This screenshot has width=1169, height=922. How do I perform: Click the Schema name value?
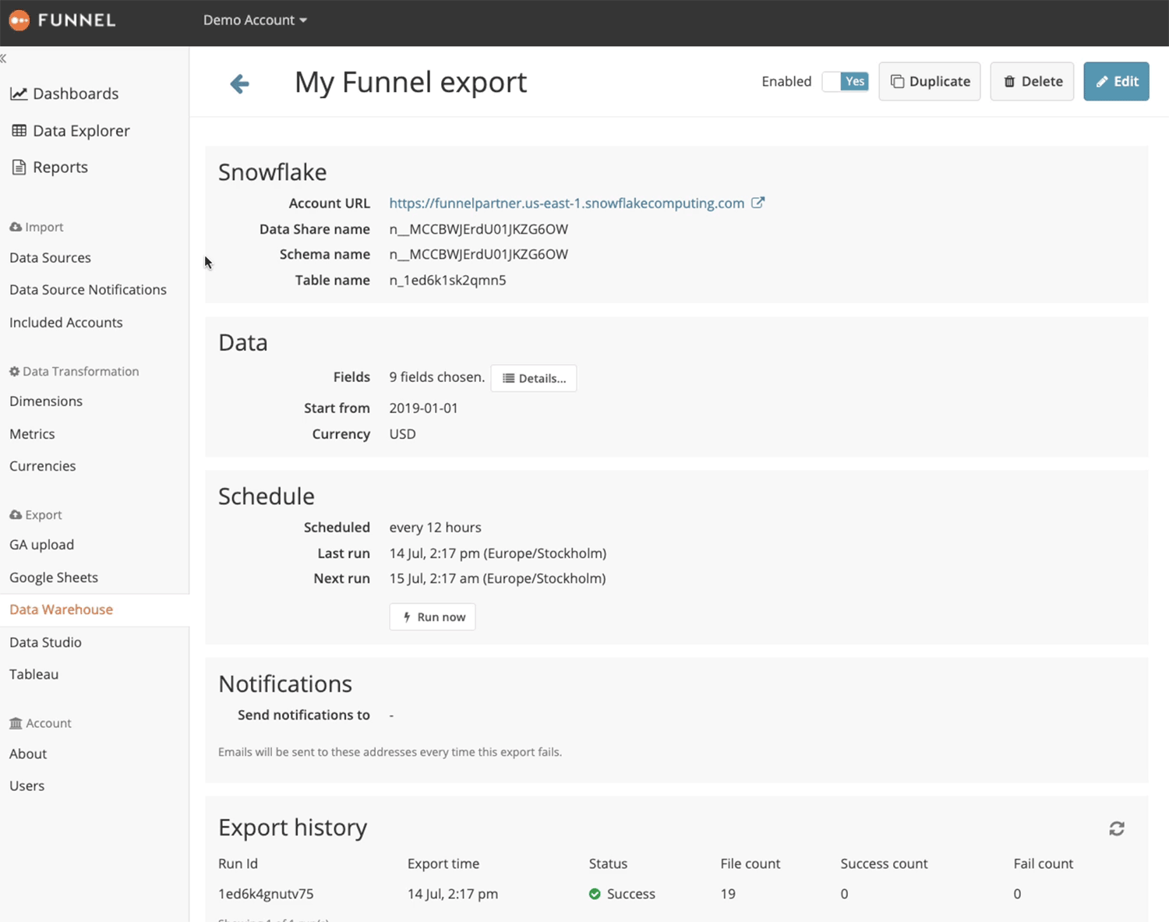(479, 254)
